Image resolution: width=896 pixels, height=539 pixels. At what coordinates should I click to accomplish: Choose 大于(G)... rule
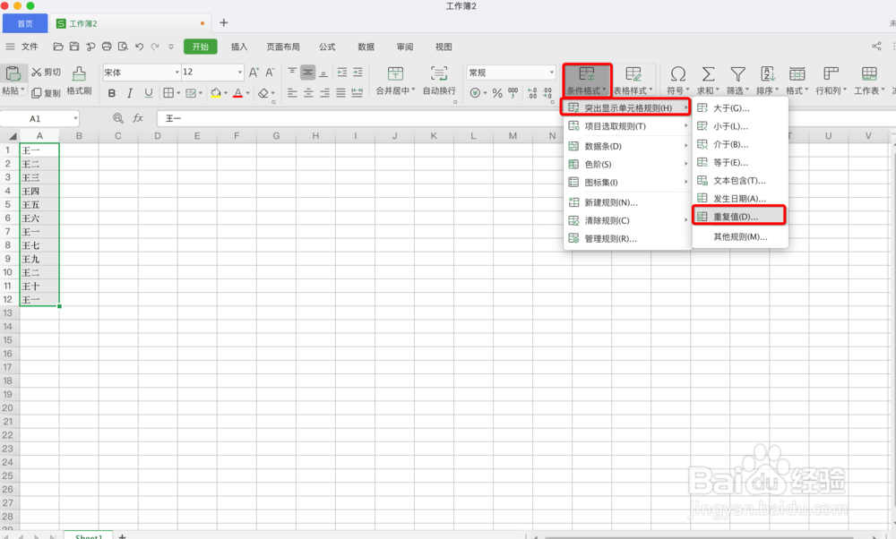pyautogui.click(x=739, y=108)
